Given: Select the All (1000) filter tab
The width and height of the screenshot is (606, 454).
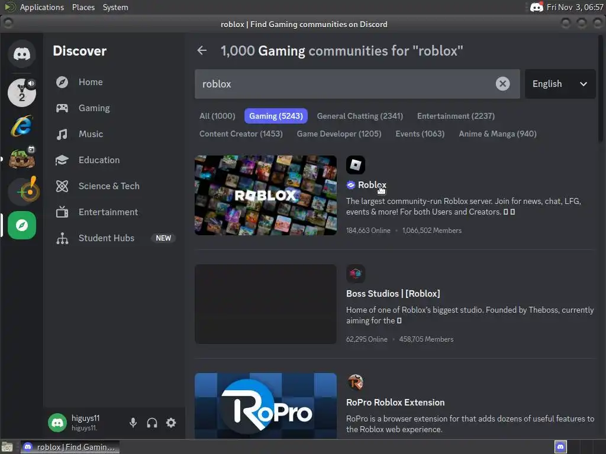Looking at the screenshot, I should 217,116.
